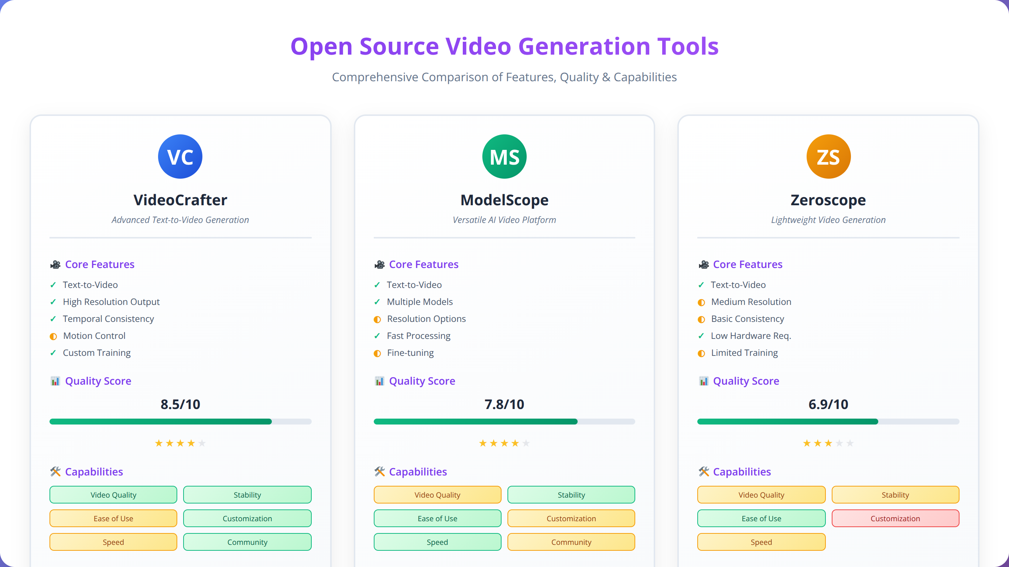Click the half-circle icon next to Resolution Options

(377, 320)
